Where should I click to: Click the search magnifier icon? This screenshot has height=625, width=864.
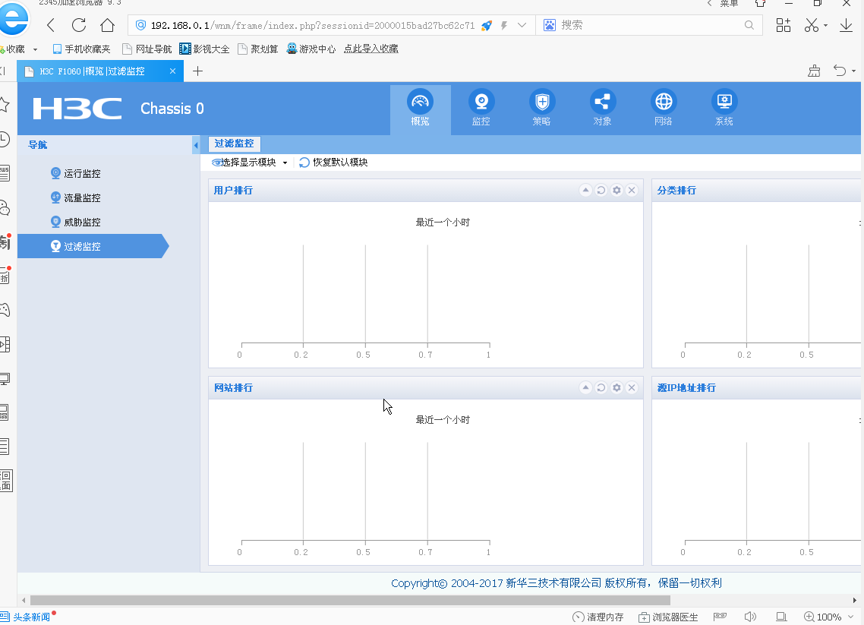coord(749,25)
